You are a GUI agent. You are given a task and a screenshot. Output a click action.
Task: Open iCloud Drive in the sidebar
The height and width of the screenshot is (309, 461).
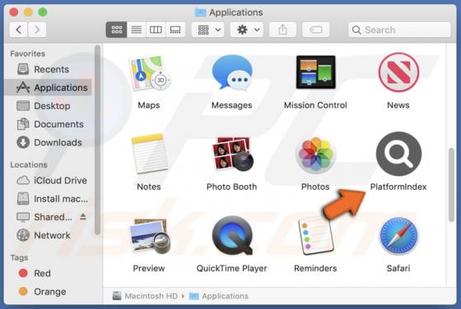49,181
